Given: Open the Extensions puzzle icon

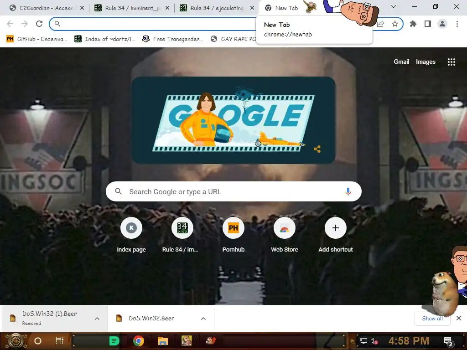Looking at the screenshot, I should pos(413,24).
